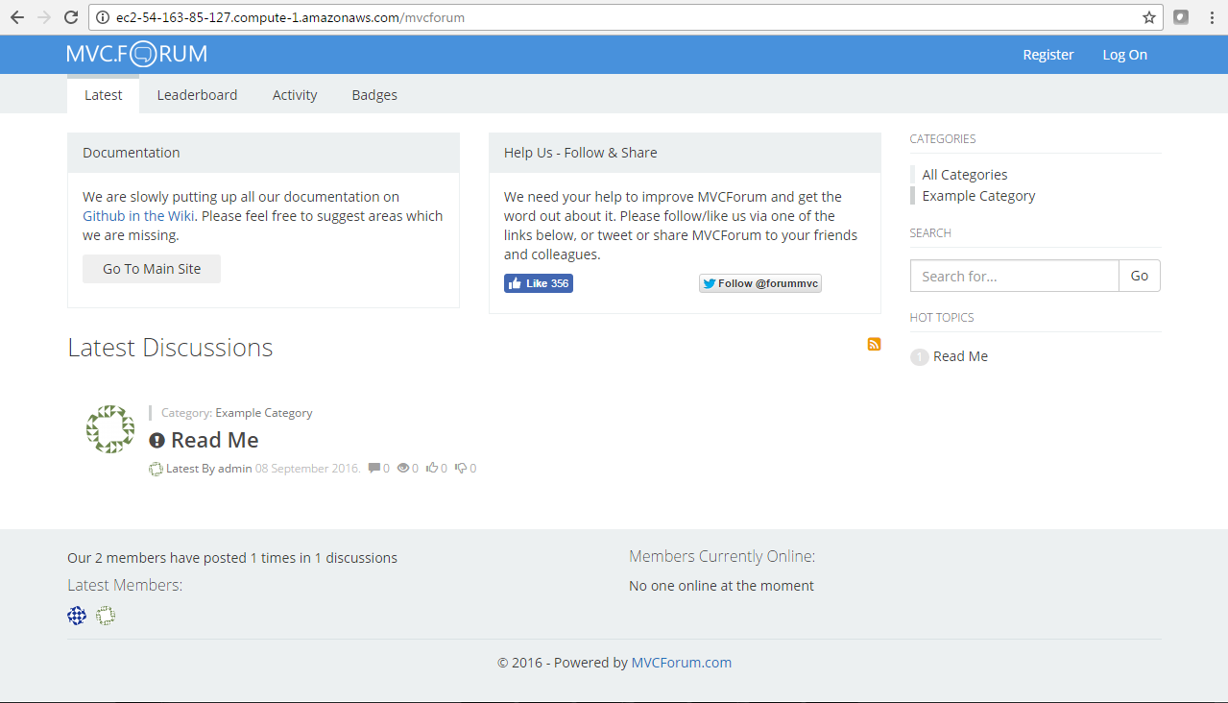
Task: Click the browser reload icon
Action: pos(71,17)
